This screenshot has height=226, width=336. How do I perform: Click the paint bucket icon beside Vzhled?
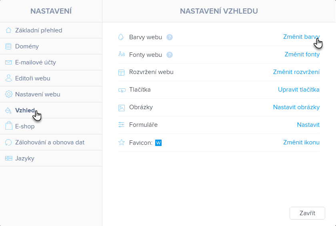8,110
